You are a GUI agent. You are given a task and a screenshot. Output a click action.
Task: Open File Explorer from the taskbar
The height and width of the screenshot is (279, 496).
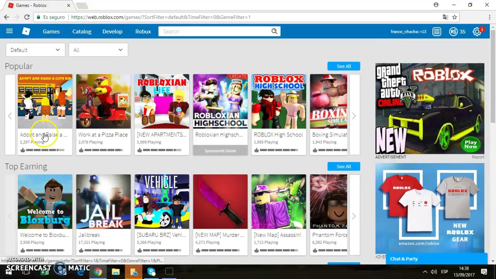click(x=115, y=272)
